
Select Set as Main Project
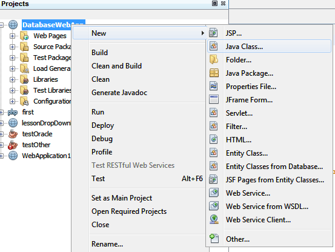[x=122, y=198]
